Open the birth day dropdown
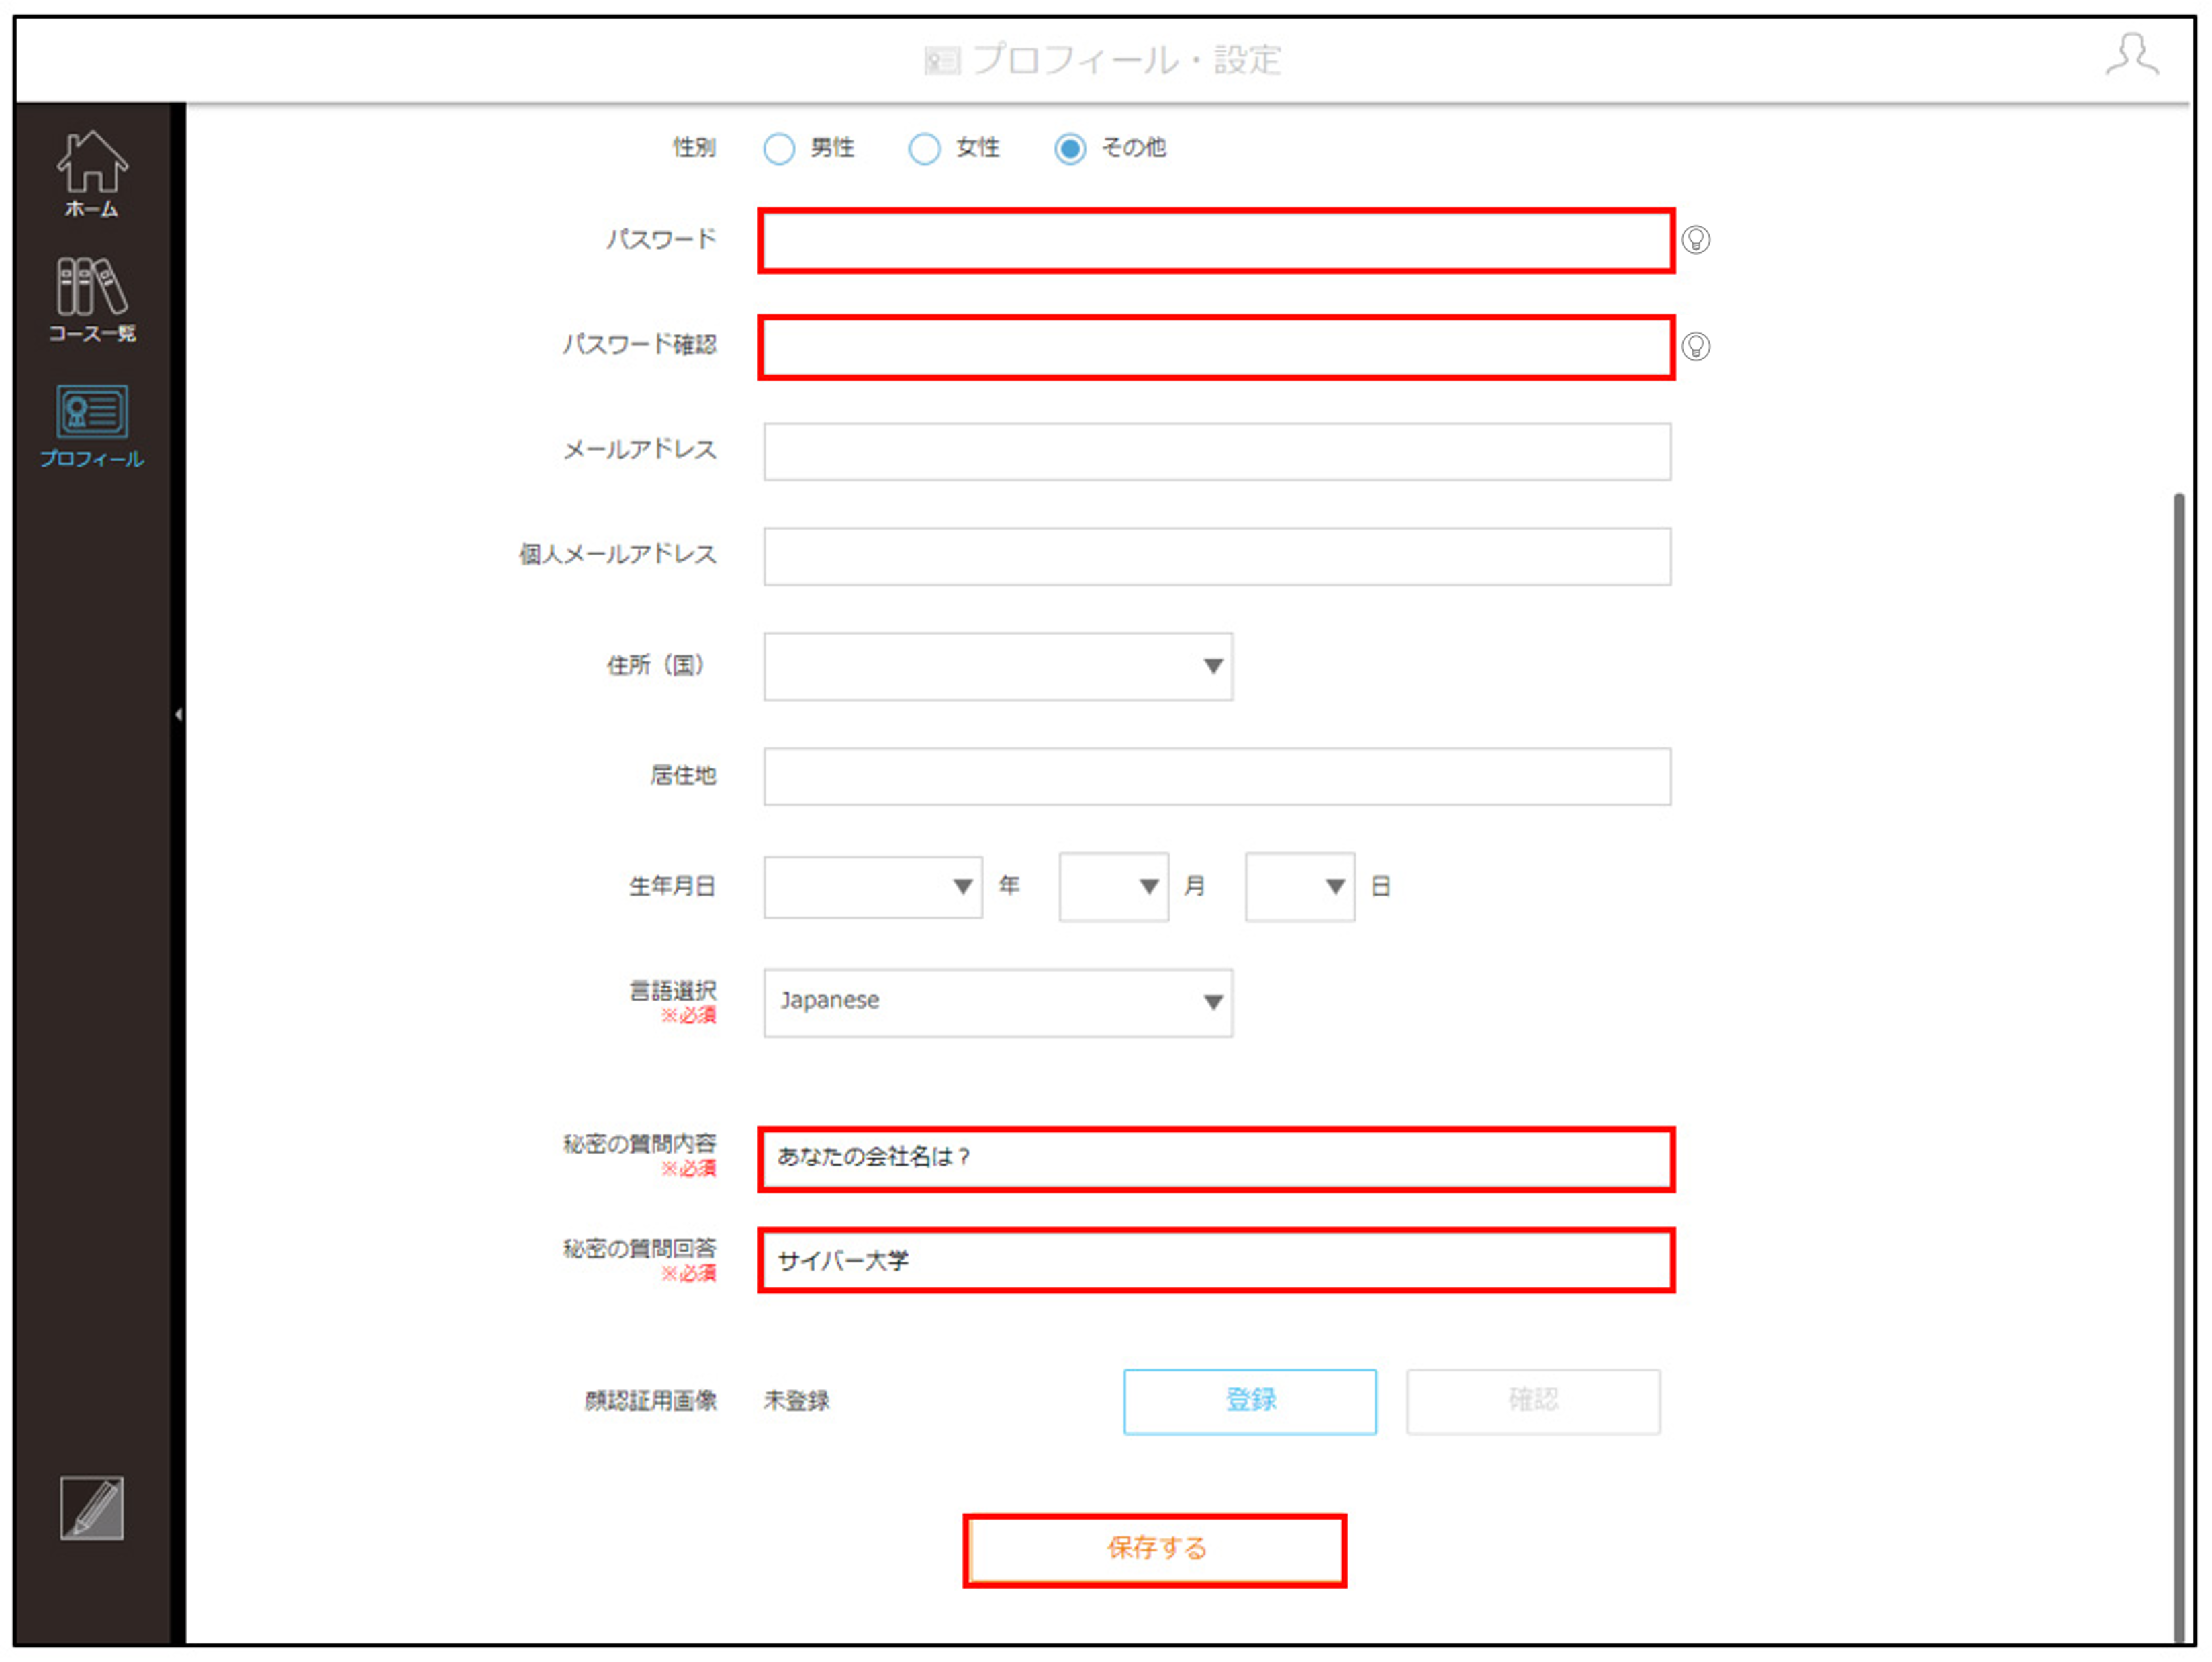The height and width of the screenshot is (1662, 2212). tap(1300, 886)
